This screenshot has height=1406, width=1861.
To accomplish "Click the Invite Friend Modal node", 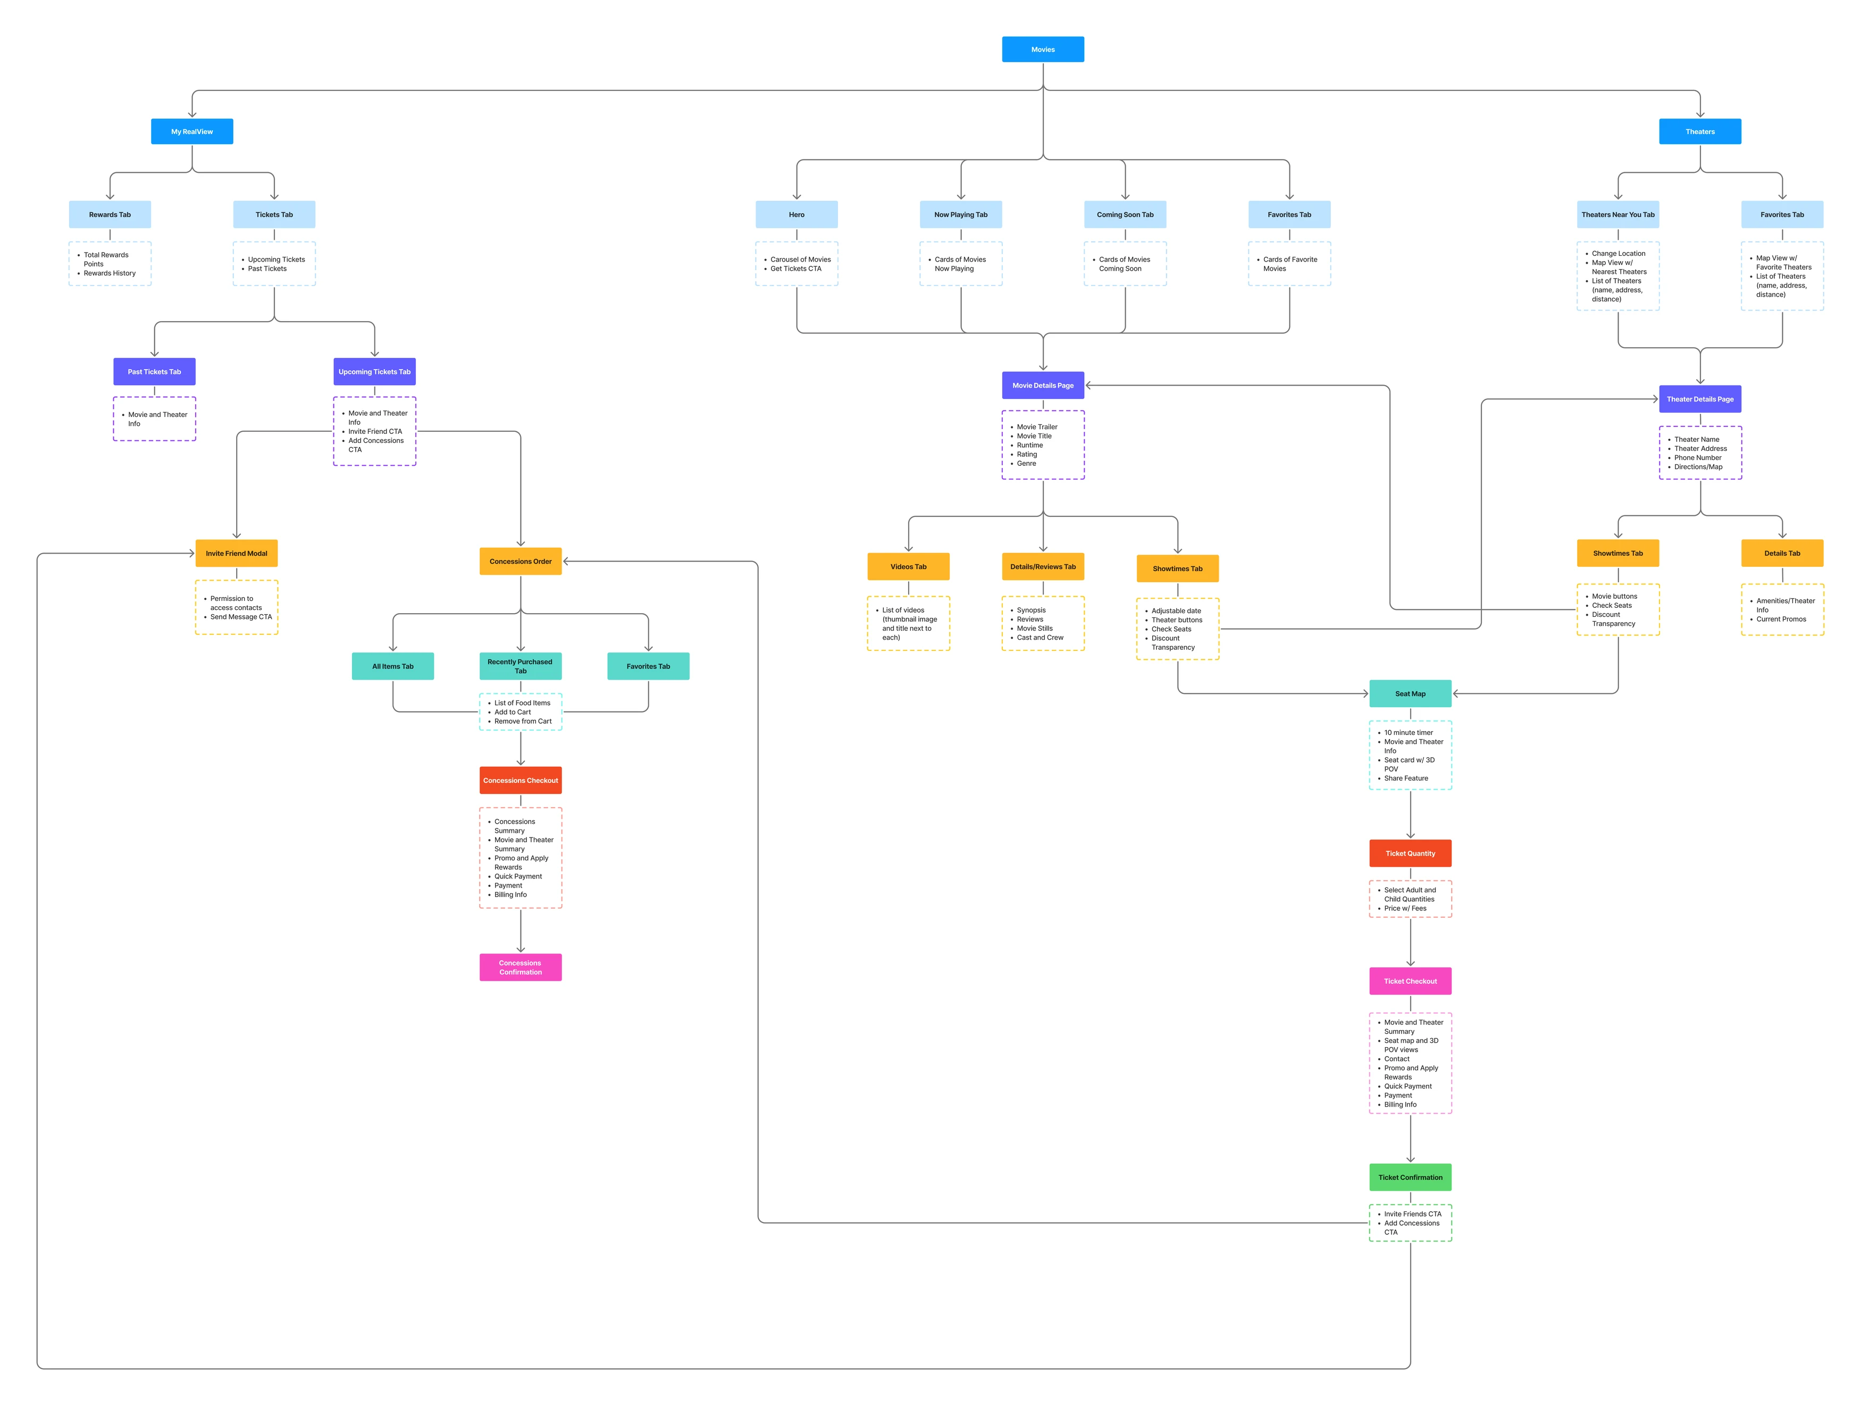I will [x=237, y=553].
